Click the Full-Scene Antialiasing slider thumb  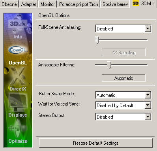[x=97, y=40]
